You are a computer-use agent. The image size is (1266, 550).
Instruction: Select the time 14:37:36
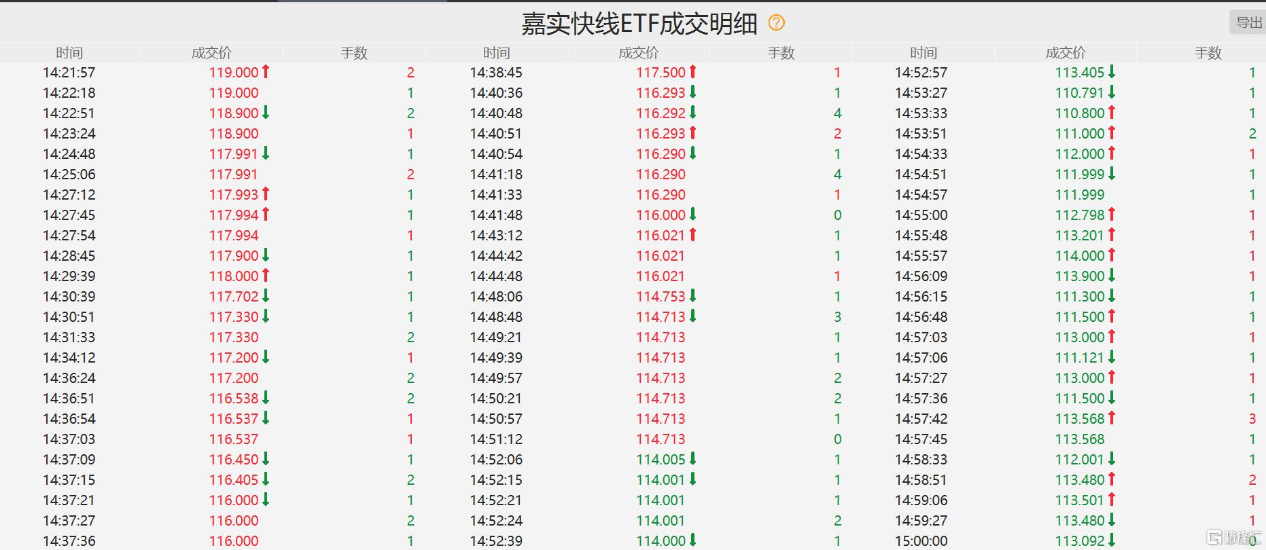69,541
